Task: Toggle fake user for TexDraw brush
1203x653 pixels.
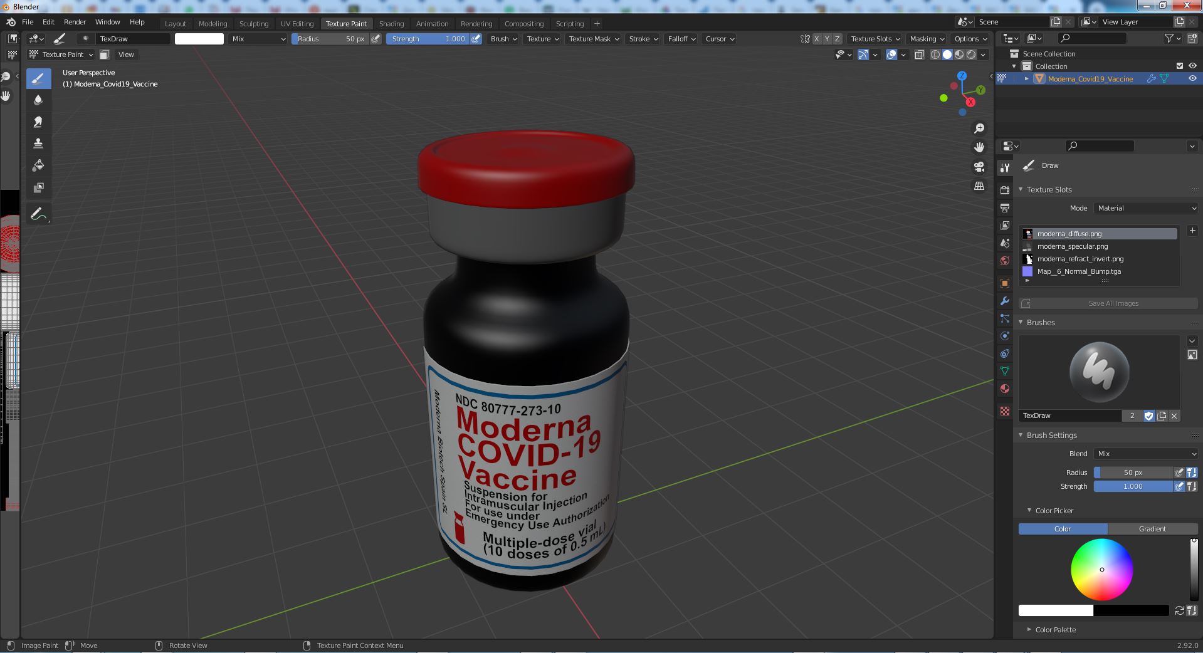Action: tap(1148, 415)
